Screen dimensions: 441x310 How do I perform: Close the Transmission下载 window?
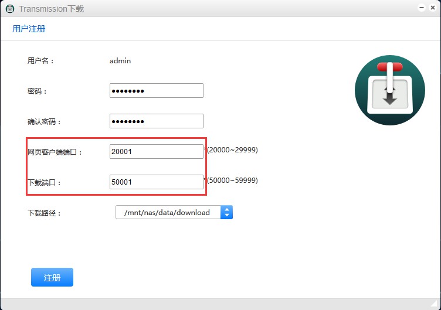(433, 9)
